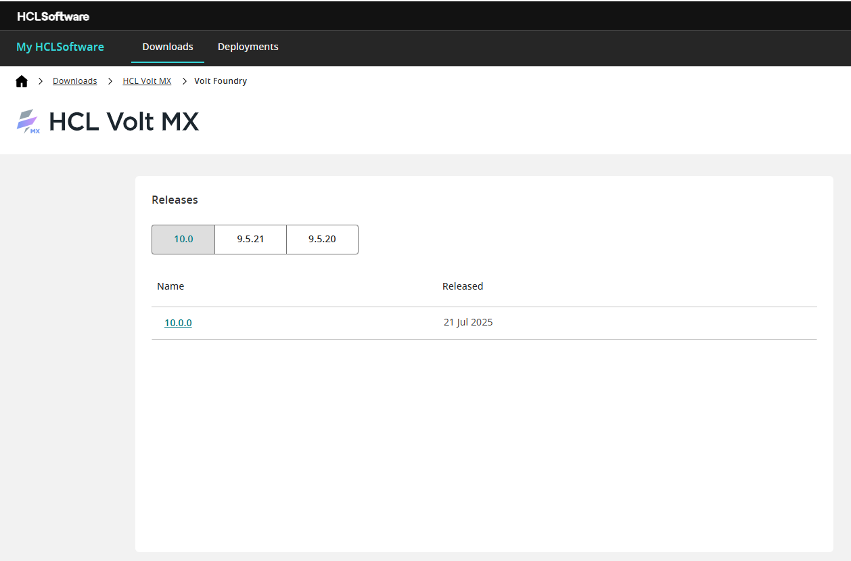
Task: Click the breadcrumb chevron after Downloads
Action: 110,81
